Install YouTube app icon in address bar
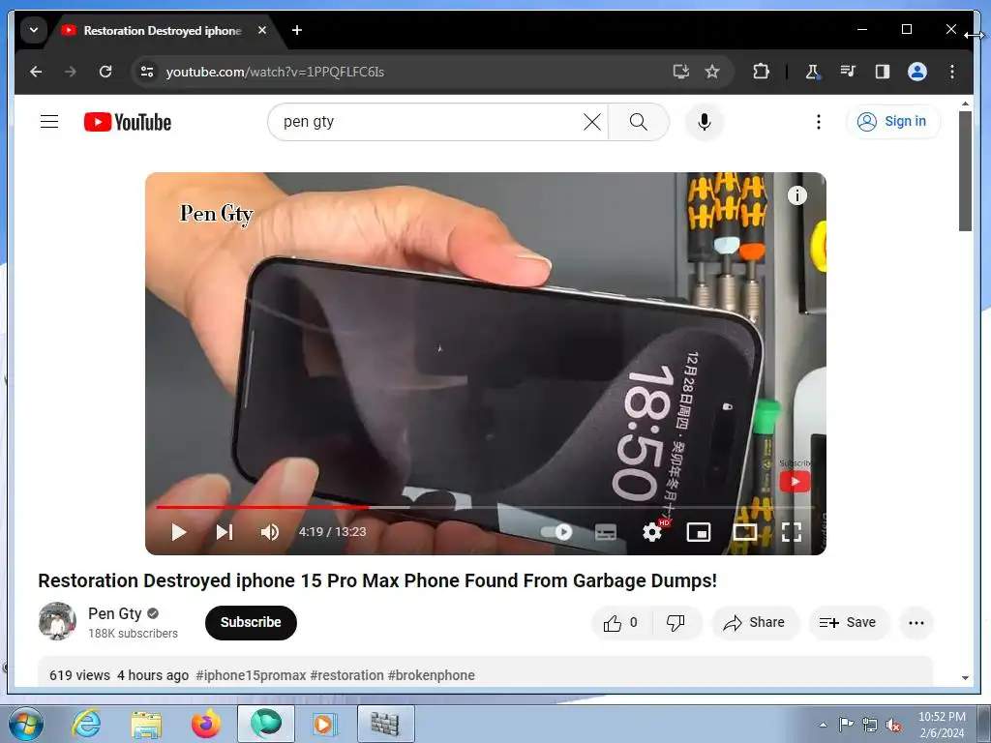The height and width of the screenshot is (743, 991). (x=680, y=72)
